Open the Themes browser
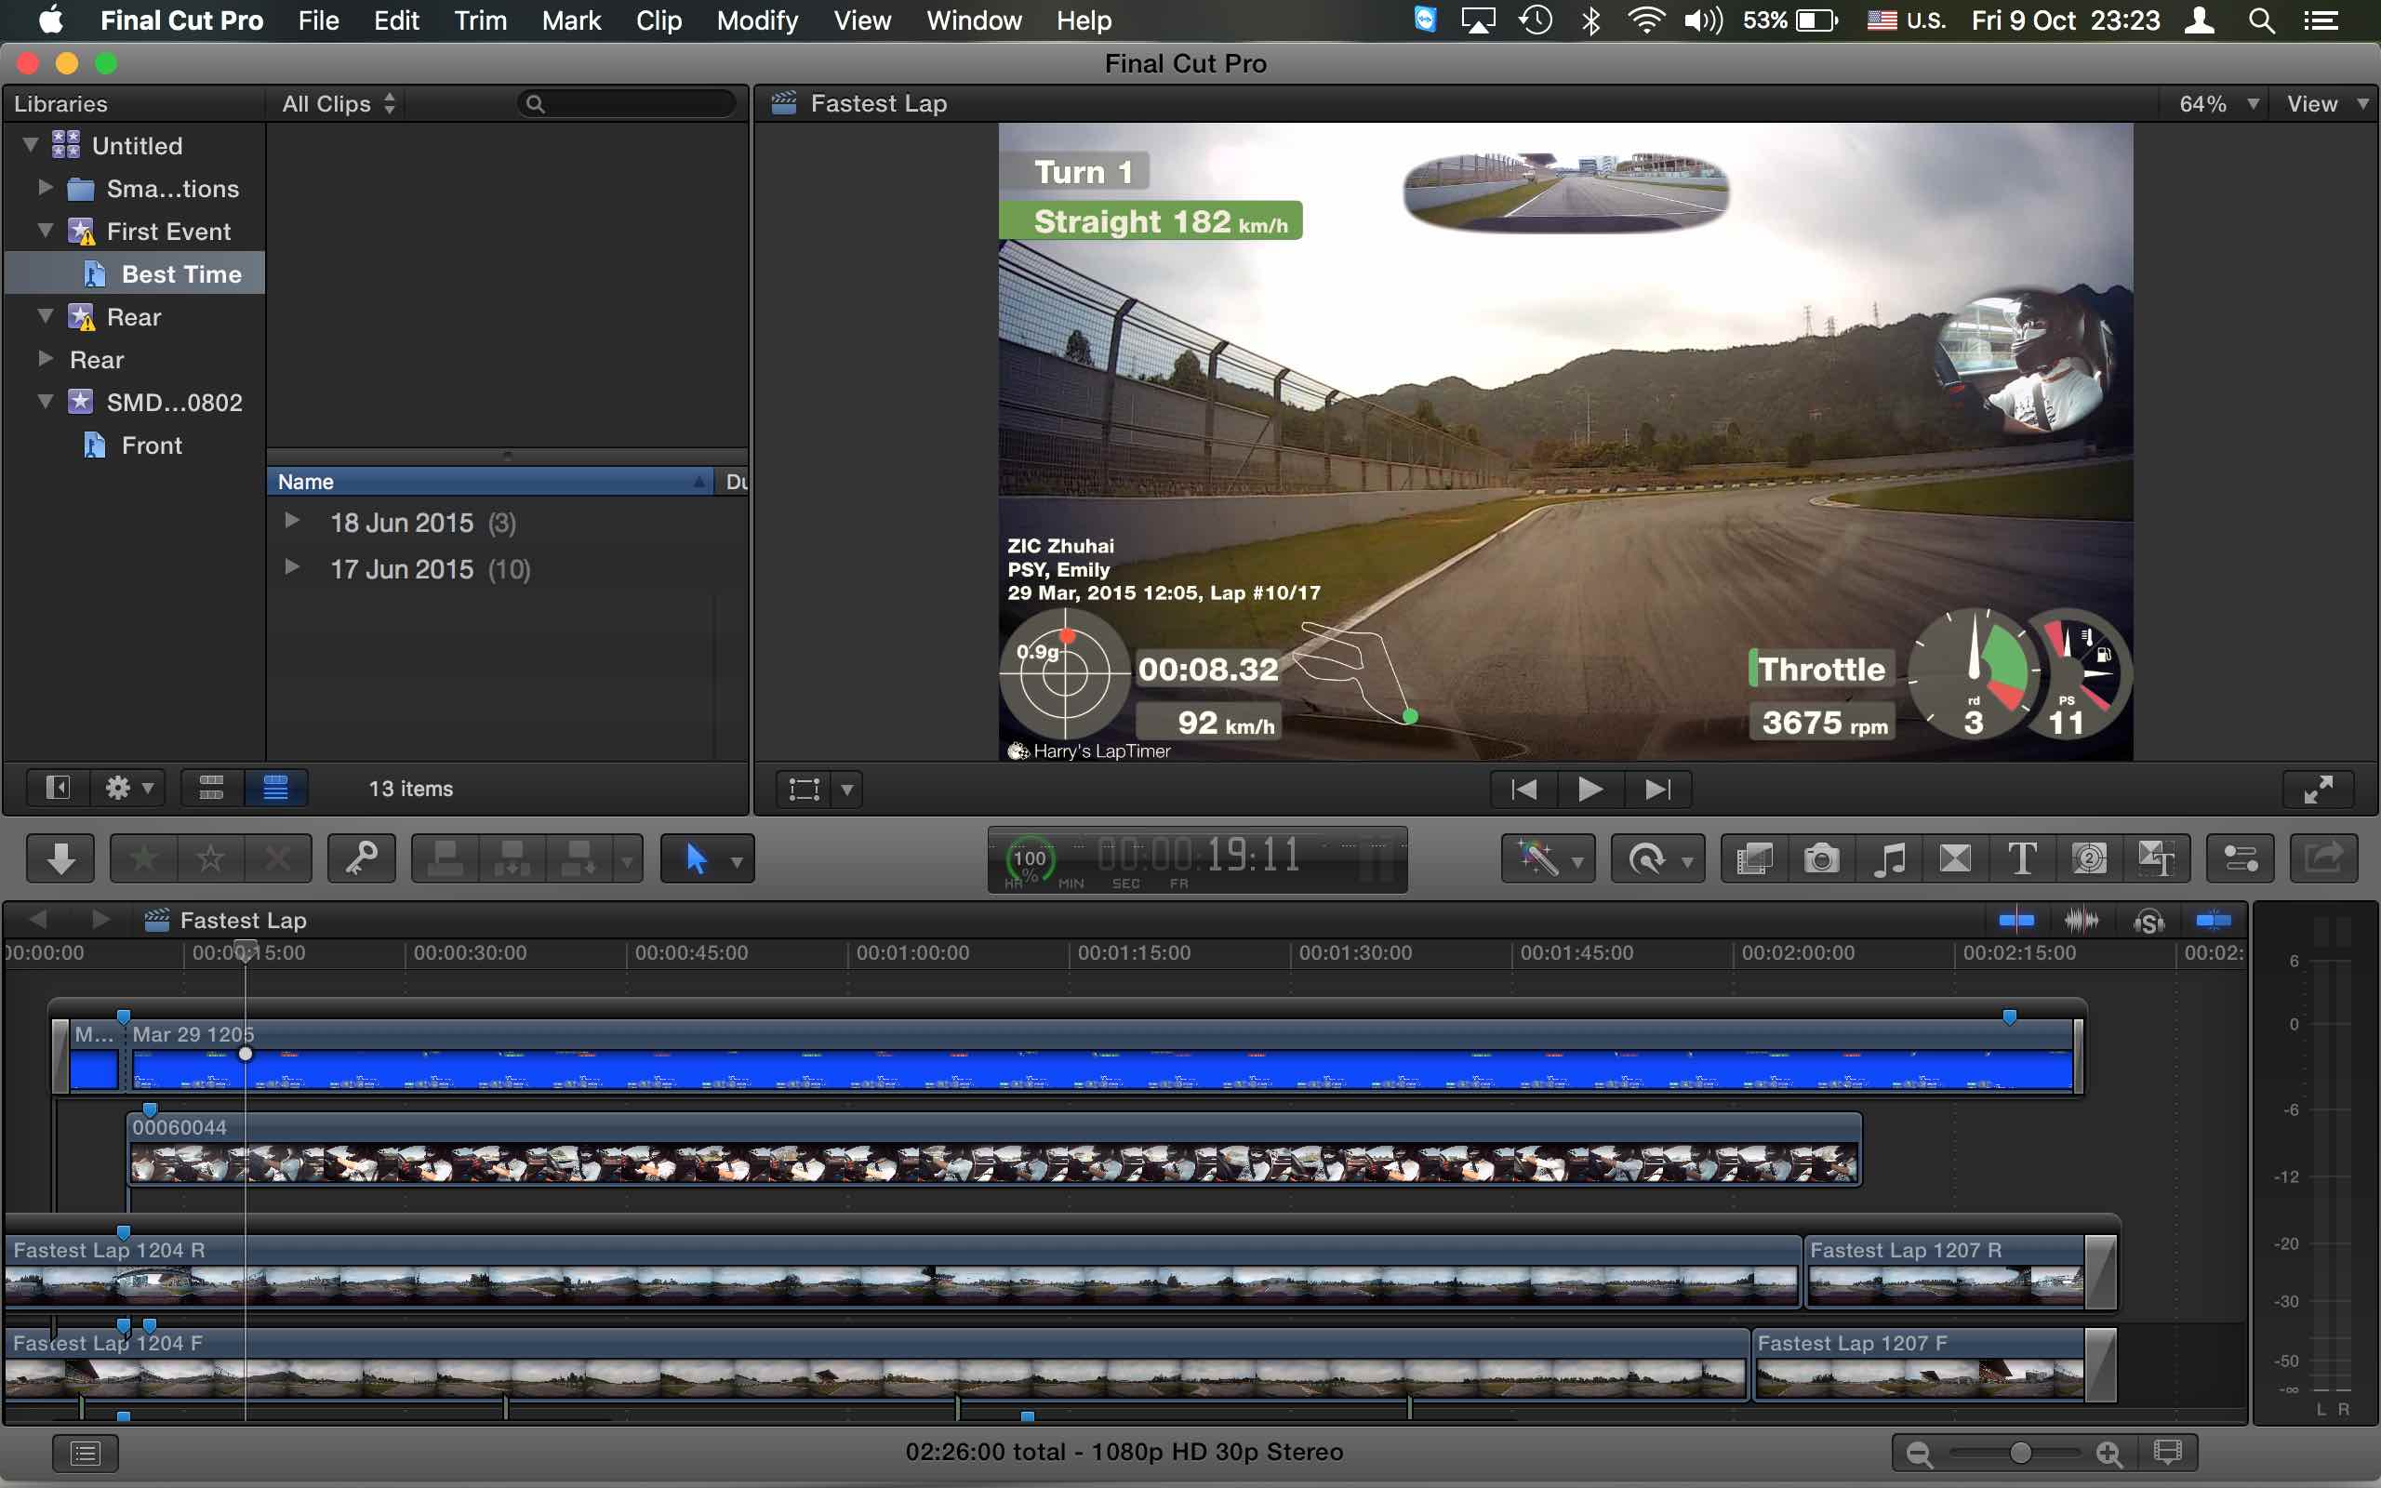The image size is (2381, 1488). 2156,858
